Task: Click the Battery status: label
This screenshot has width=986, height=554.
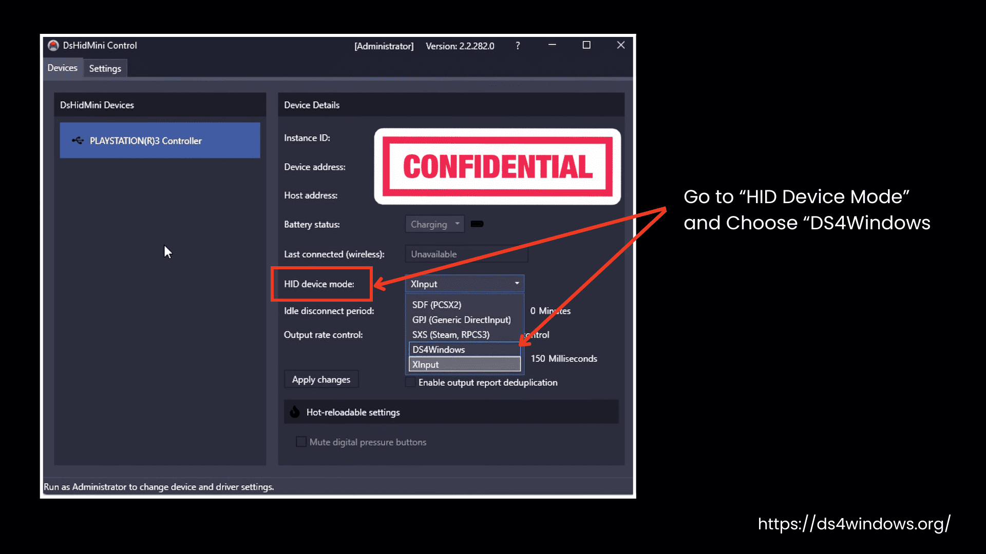Action: coord(312,224)
